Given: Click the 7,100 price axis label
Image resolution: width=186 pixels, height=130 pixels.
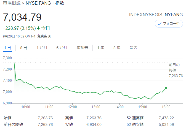Looking at the screenshot, I should tap(7, 81).
